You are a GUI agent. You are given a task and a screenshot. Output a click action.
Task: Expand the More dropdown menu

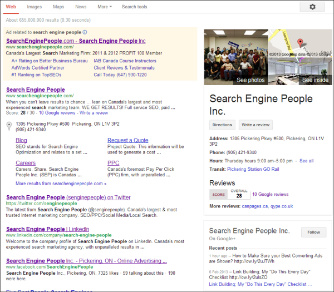pyautogui.click(x=104, y=7)
